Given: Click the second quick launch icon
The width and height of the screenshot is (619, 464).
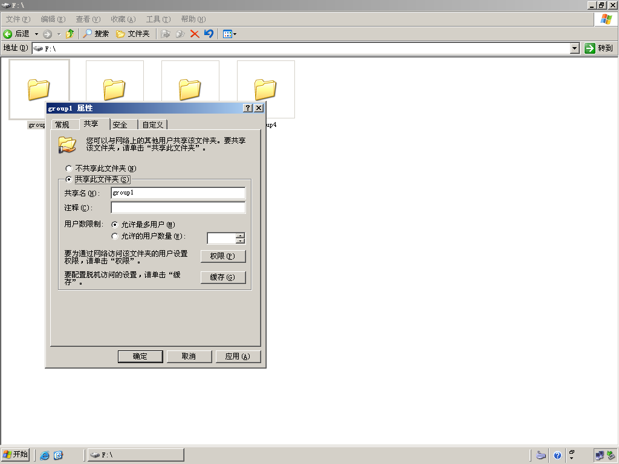Looking at the screenshot, I should click(x=58, y=456).
